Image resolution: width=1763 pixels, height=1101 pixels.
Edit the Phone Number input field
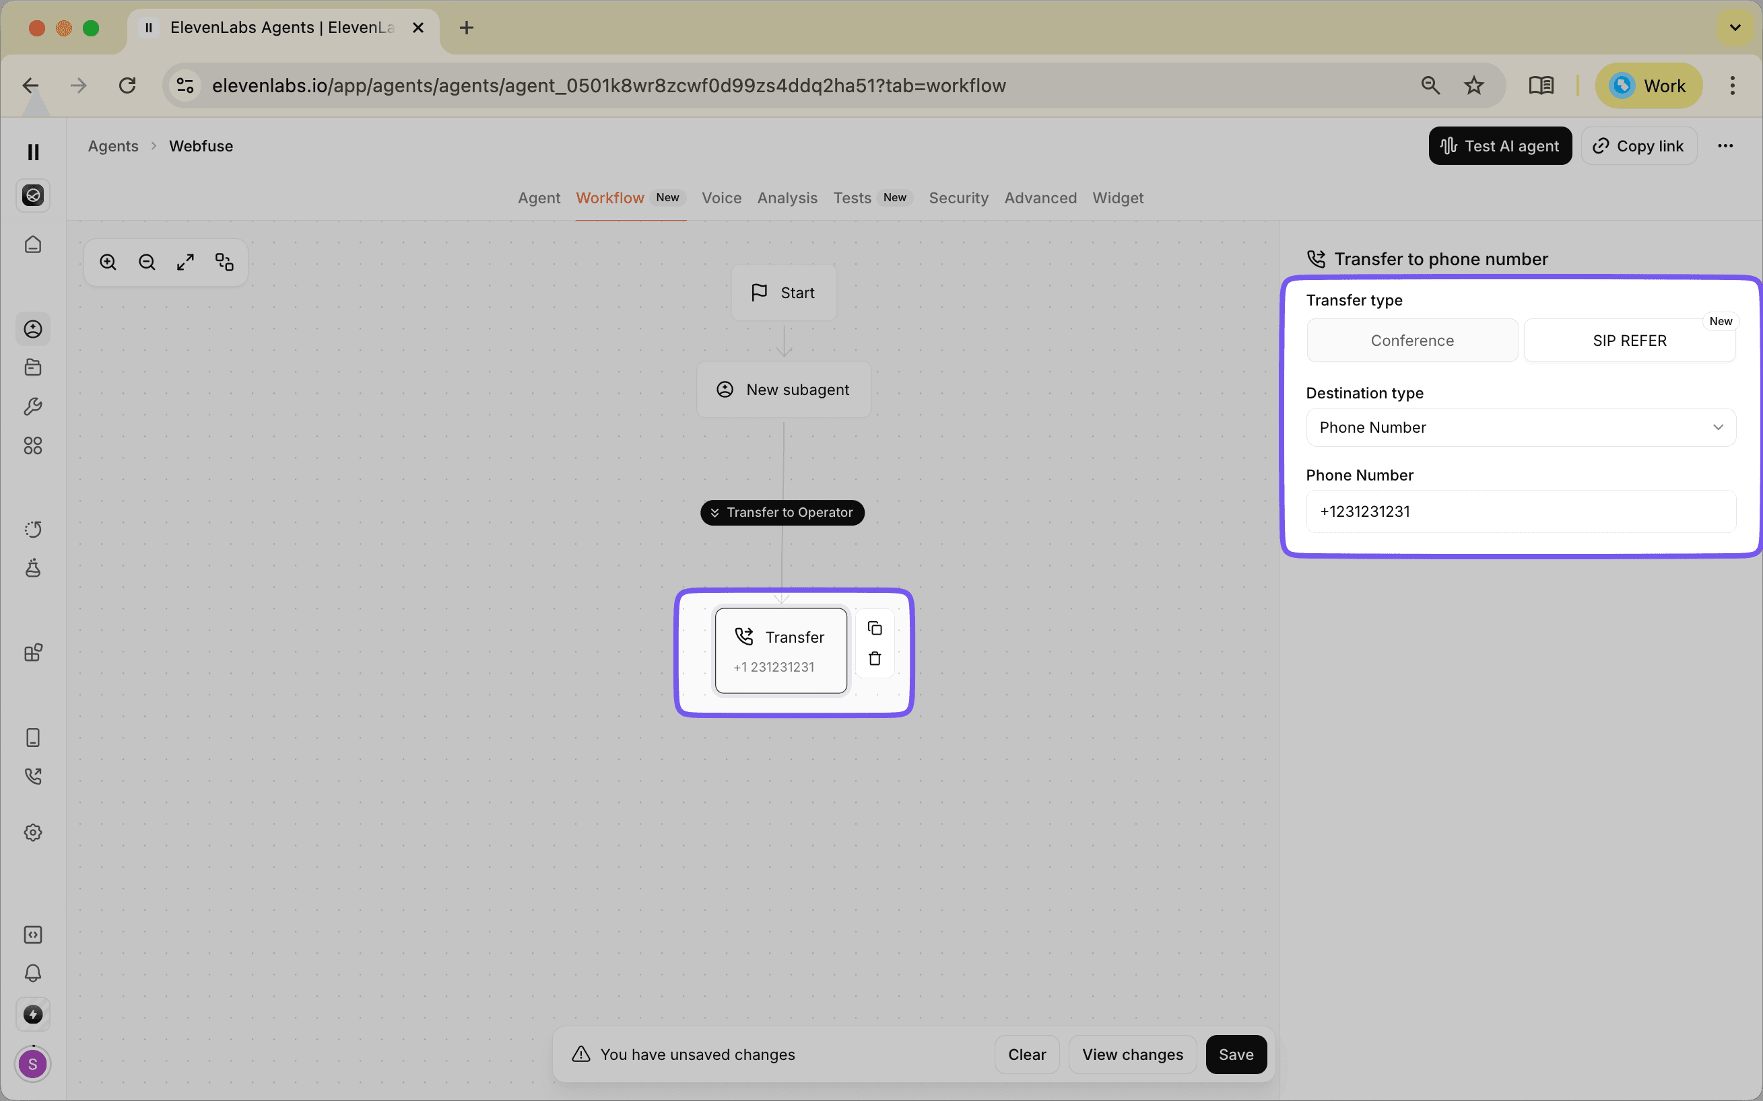(1521, 511)
